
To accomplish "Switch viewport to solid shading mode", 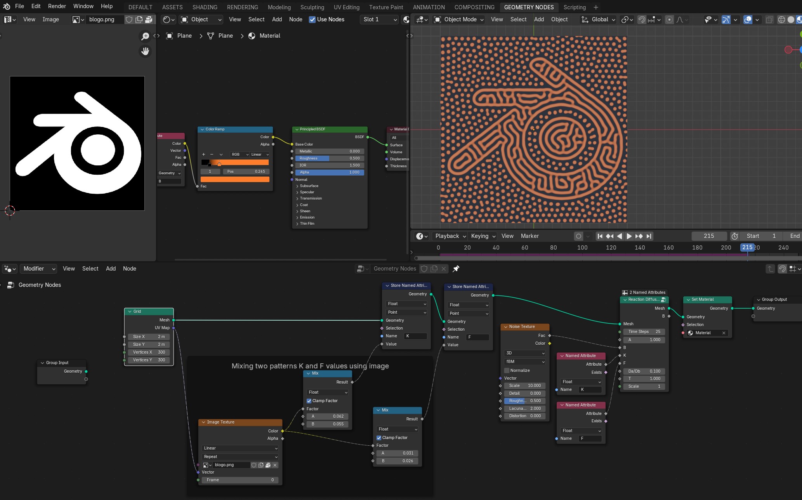I will point(791,19).
